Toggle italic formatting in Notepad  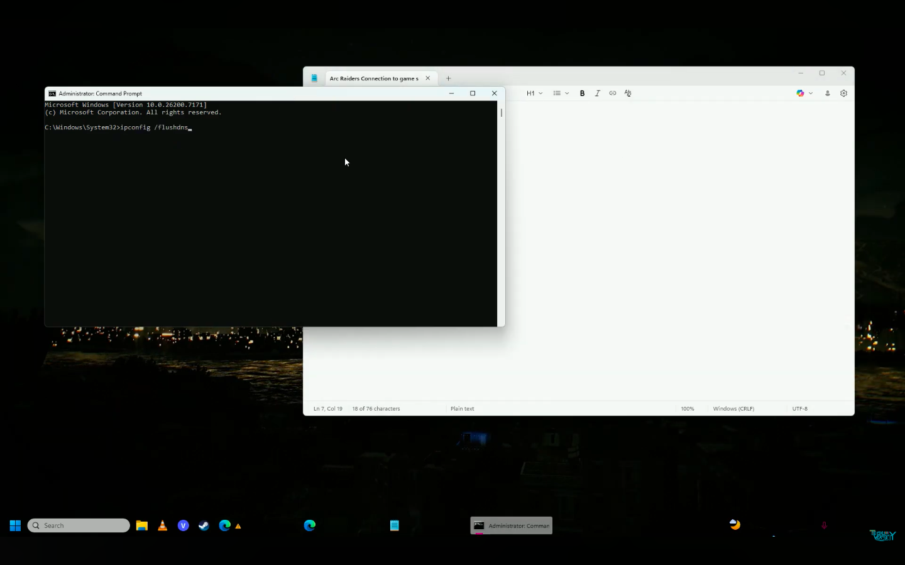(x=597, y=93)
